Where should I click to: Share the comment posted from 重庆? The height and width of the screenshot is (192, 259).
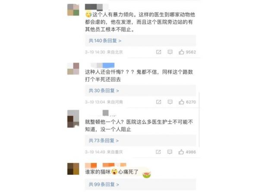158,152
